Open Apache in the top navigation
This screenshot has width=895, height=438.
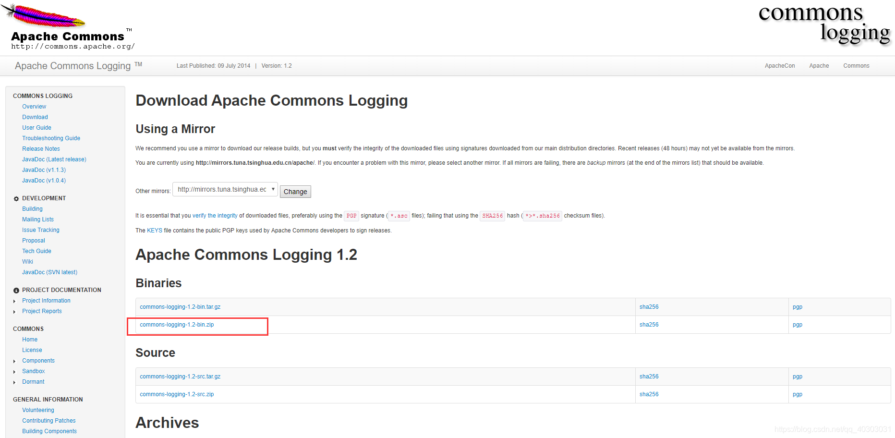(x=819, y=66)
